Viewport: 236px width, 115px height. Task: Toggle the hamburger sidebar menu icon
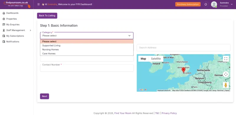39,4
